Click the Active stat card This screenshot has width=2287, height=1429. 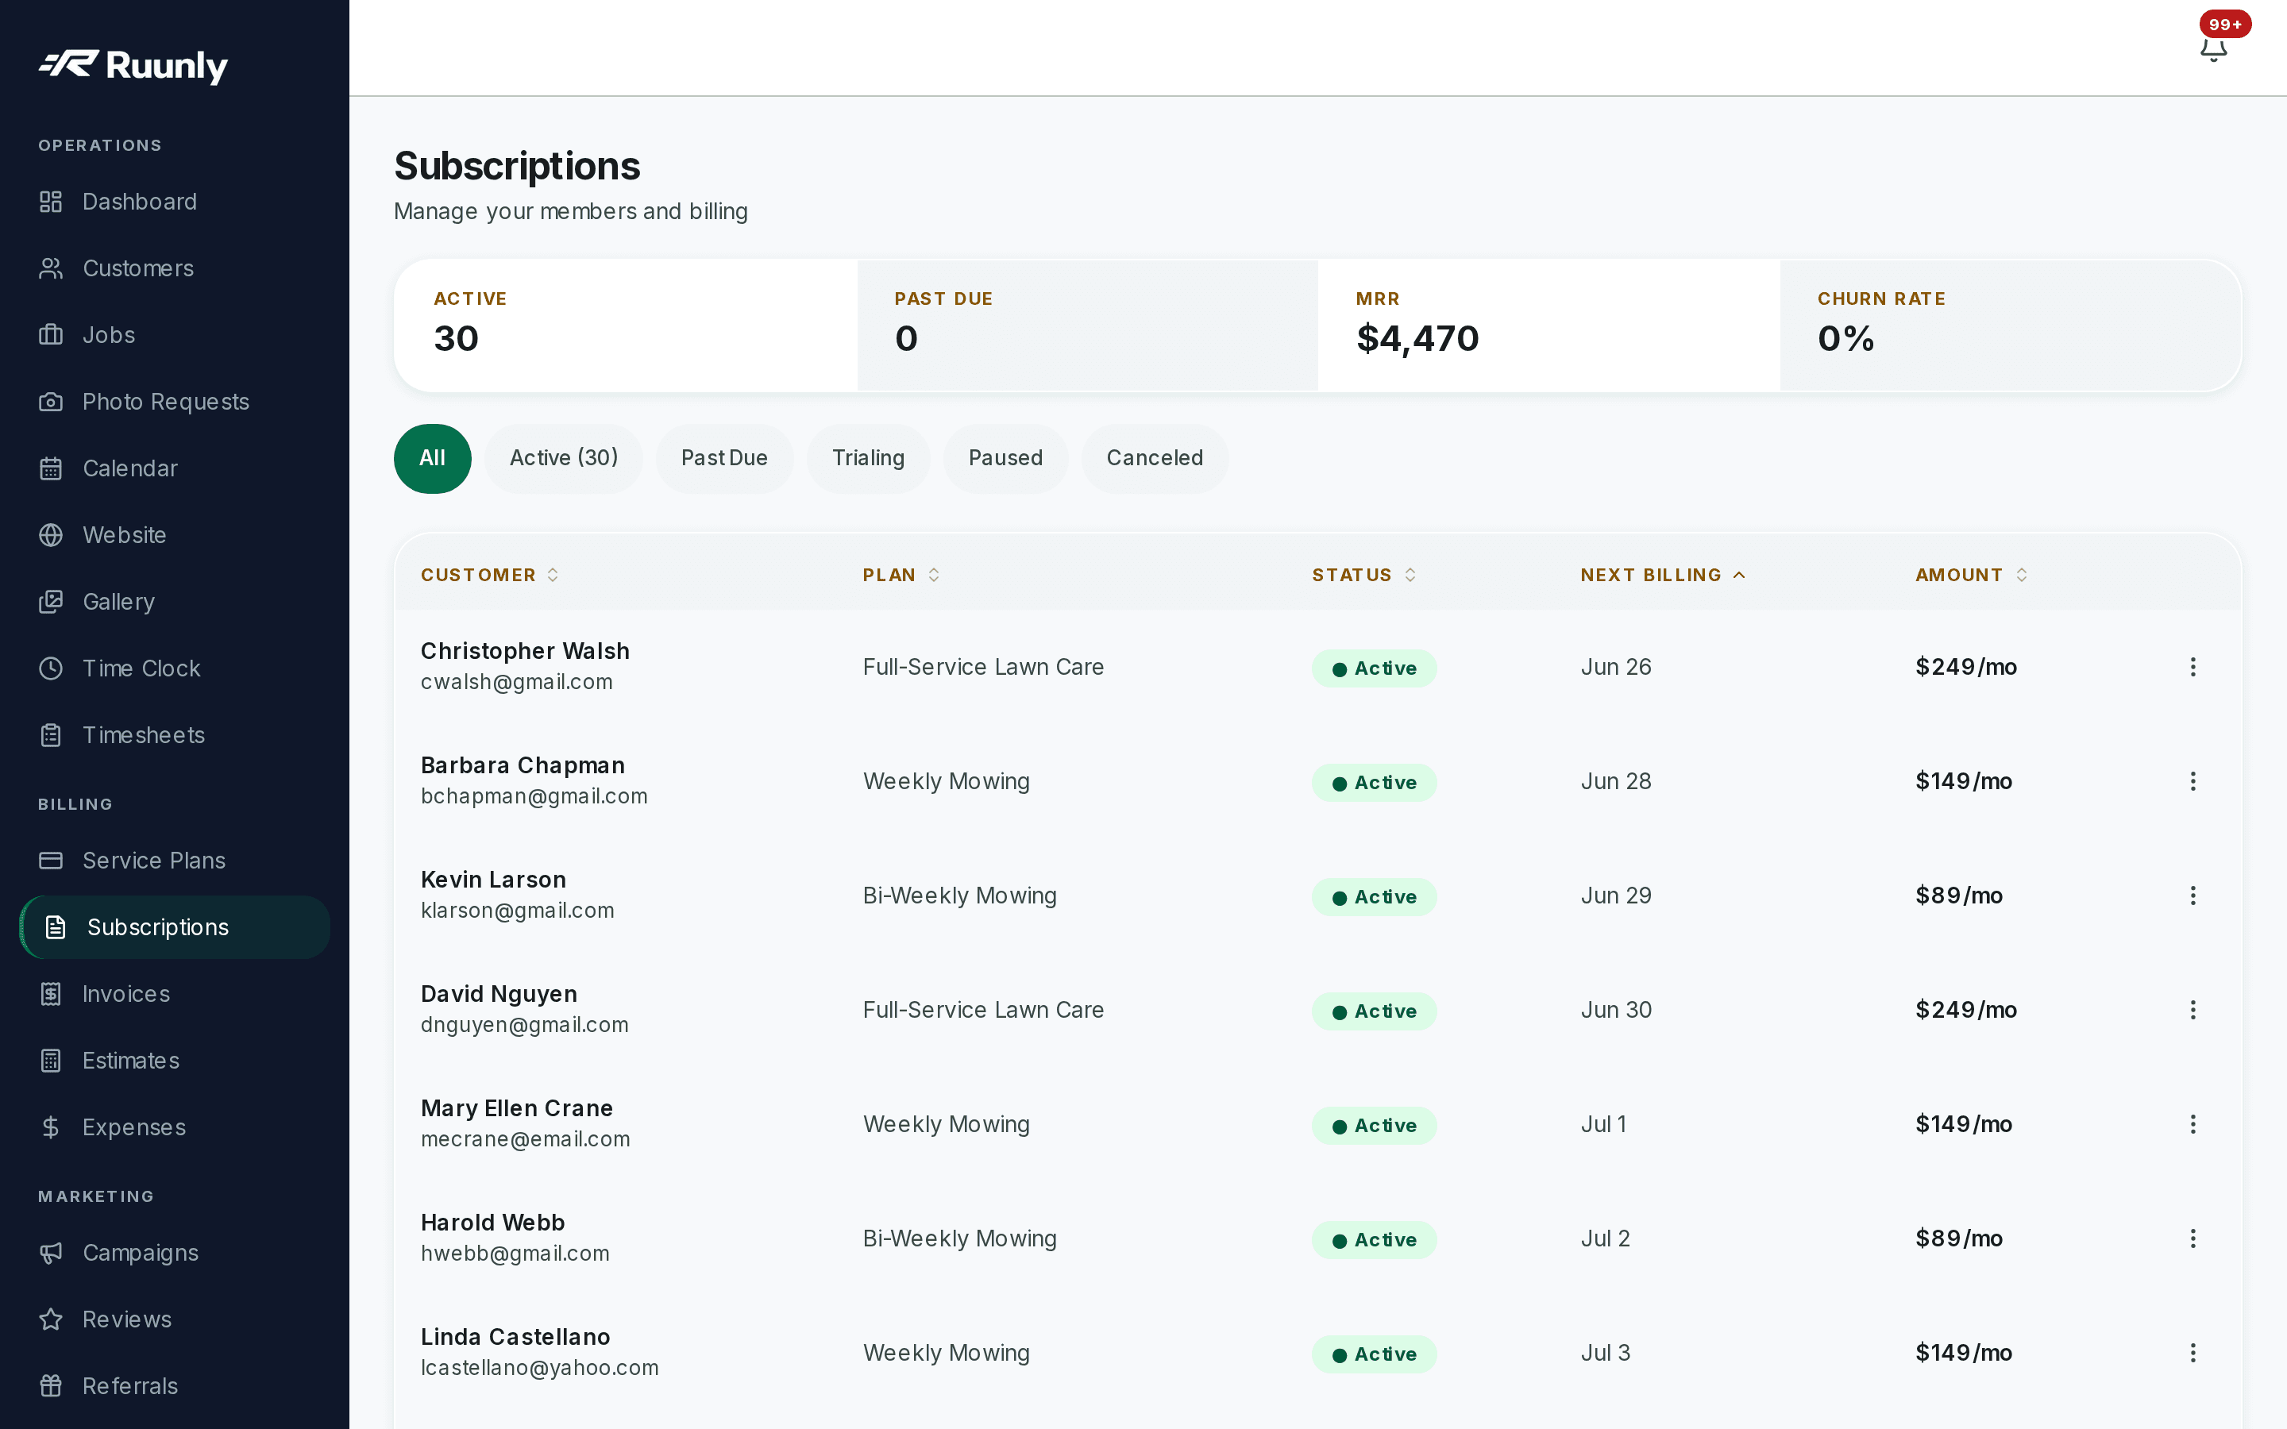click(x=626, y=325)
